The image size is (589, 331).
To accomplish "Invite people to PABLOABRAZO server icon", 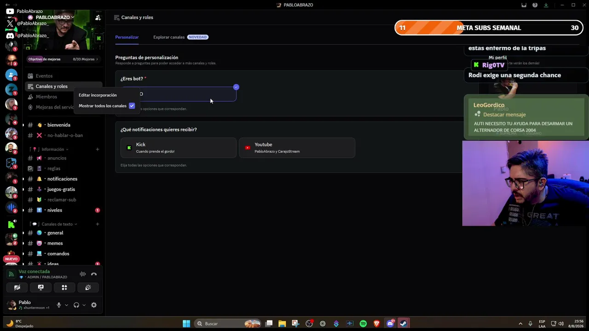I will tap(98, 17).
